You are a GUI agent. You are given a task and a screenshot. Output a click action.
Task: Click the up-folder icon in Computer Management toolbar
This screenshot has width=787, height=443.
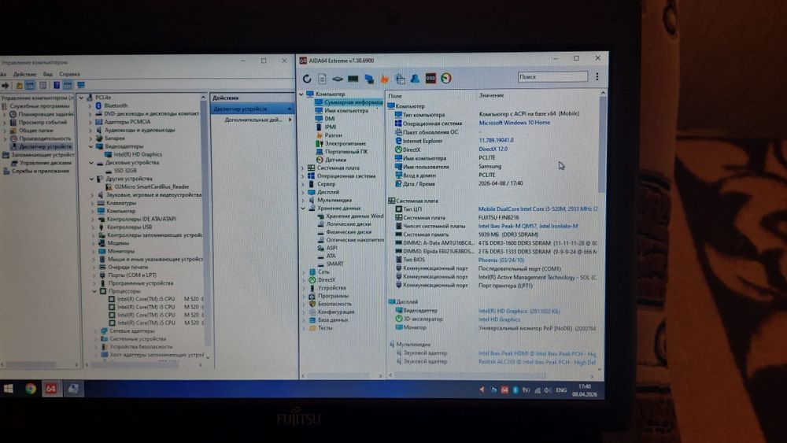tap(19, 86)
